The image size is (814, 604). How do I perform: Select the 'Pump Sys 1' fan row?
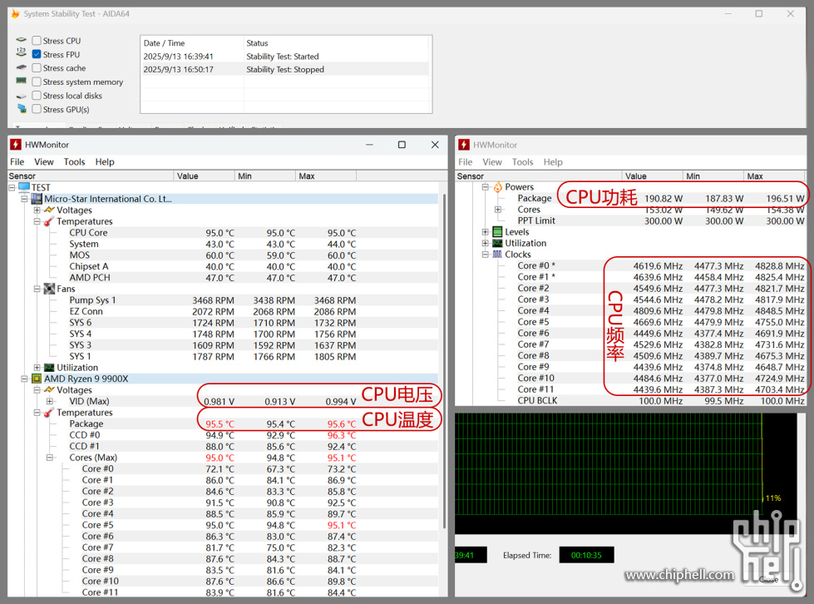point(223,300)
